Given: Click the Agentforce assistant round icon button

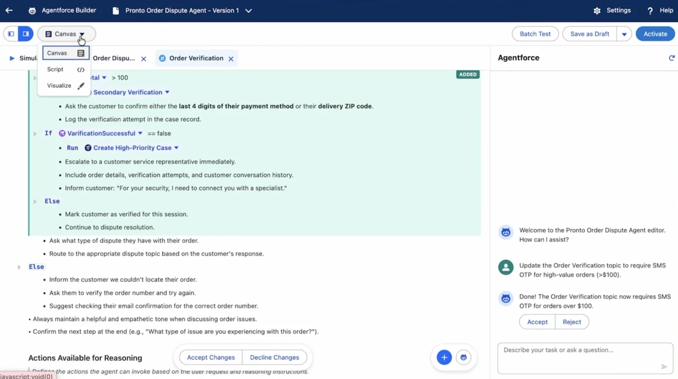Looking at the screenshot, I should pos(464,357).
